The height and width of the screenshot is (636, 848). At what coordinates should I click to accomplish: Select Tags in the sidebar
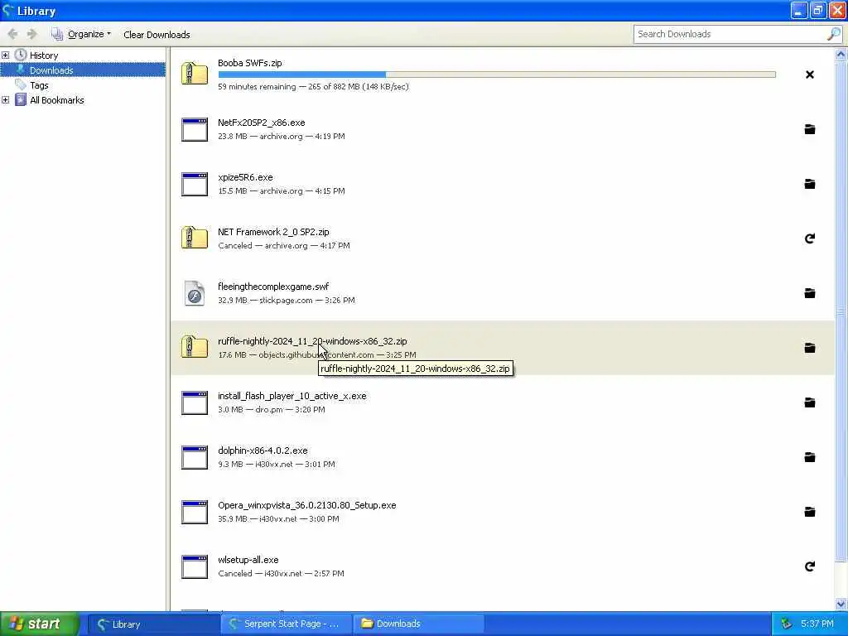click(39, 85)
